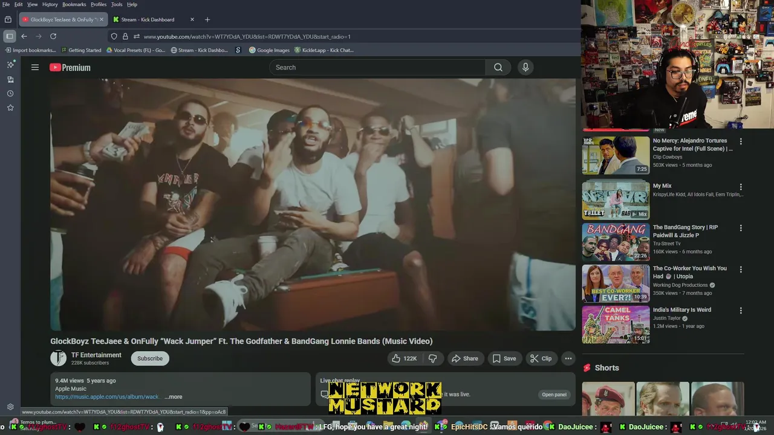Open the File menu
This screenshot has height=435, width=774.
coord(6,4)
